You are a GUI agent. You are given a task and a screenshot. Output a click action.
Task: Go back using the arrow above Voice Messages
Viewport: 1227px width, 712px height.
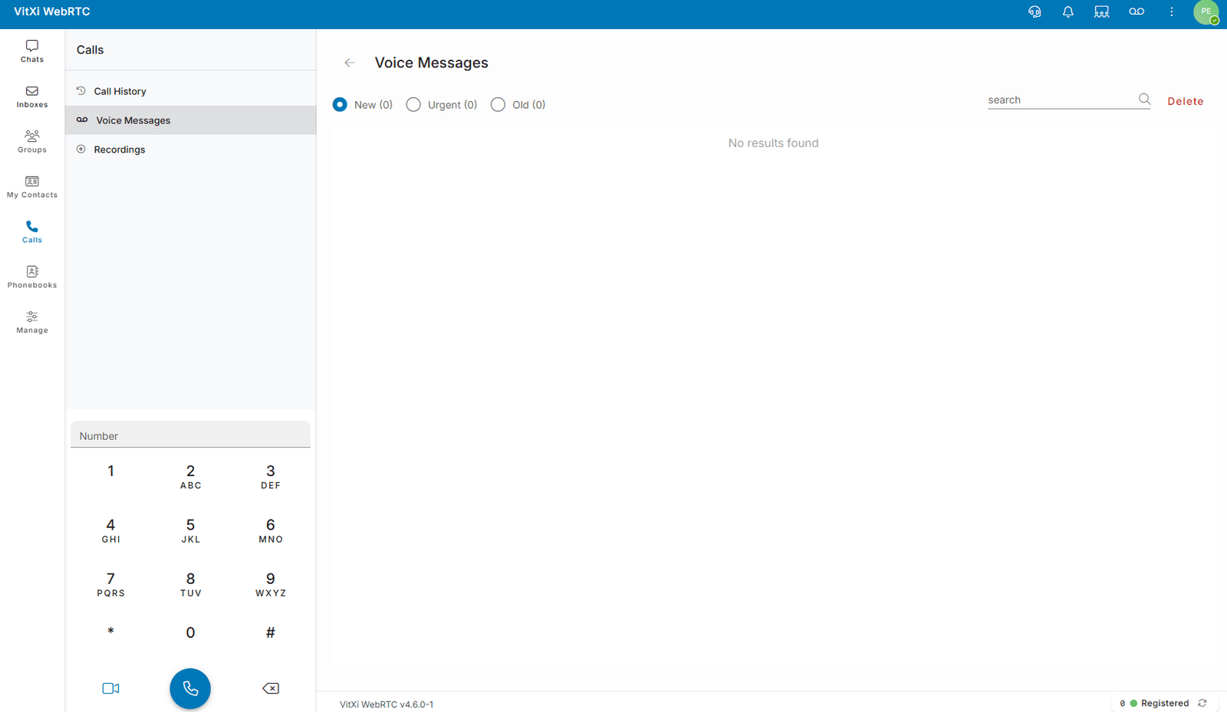pos(350,62)
